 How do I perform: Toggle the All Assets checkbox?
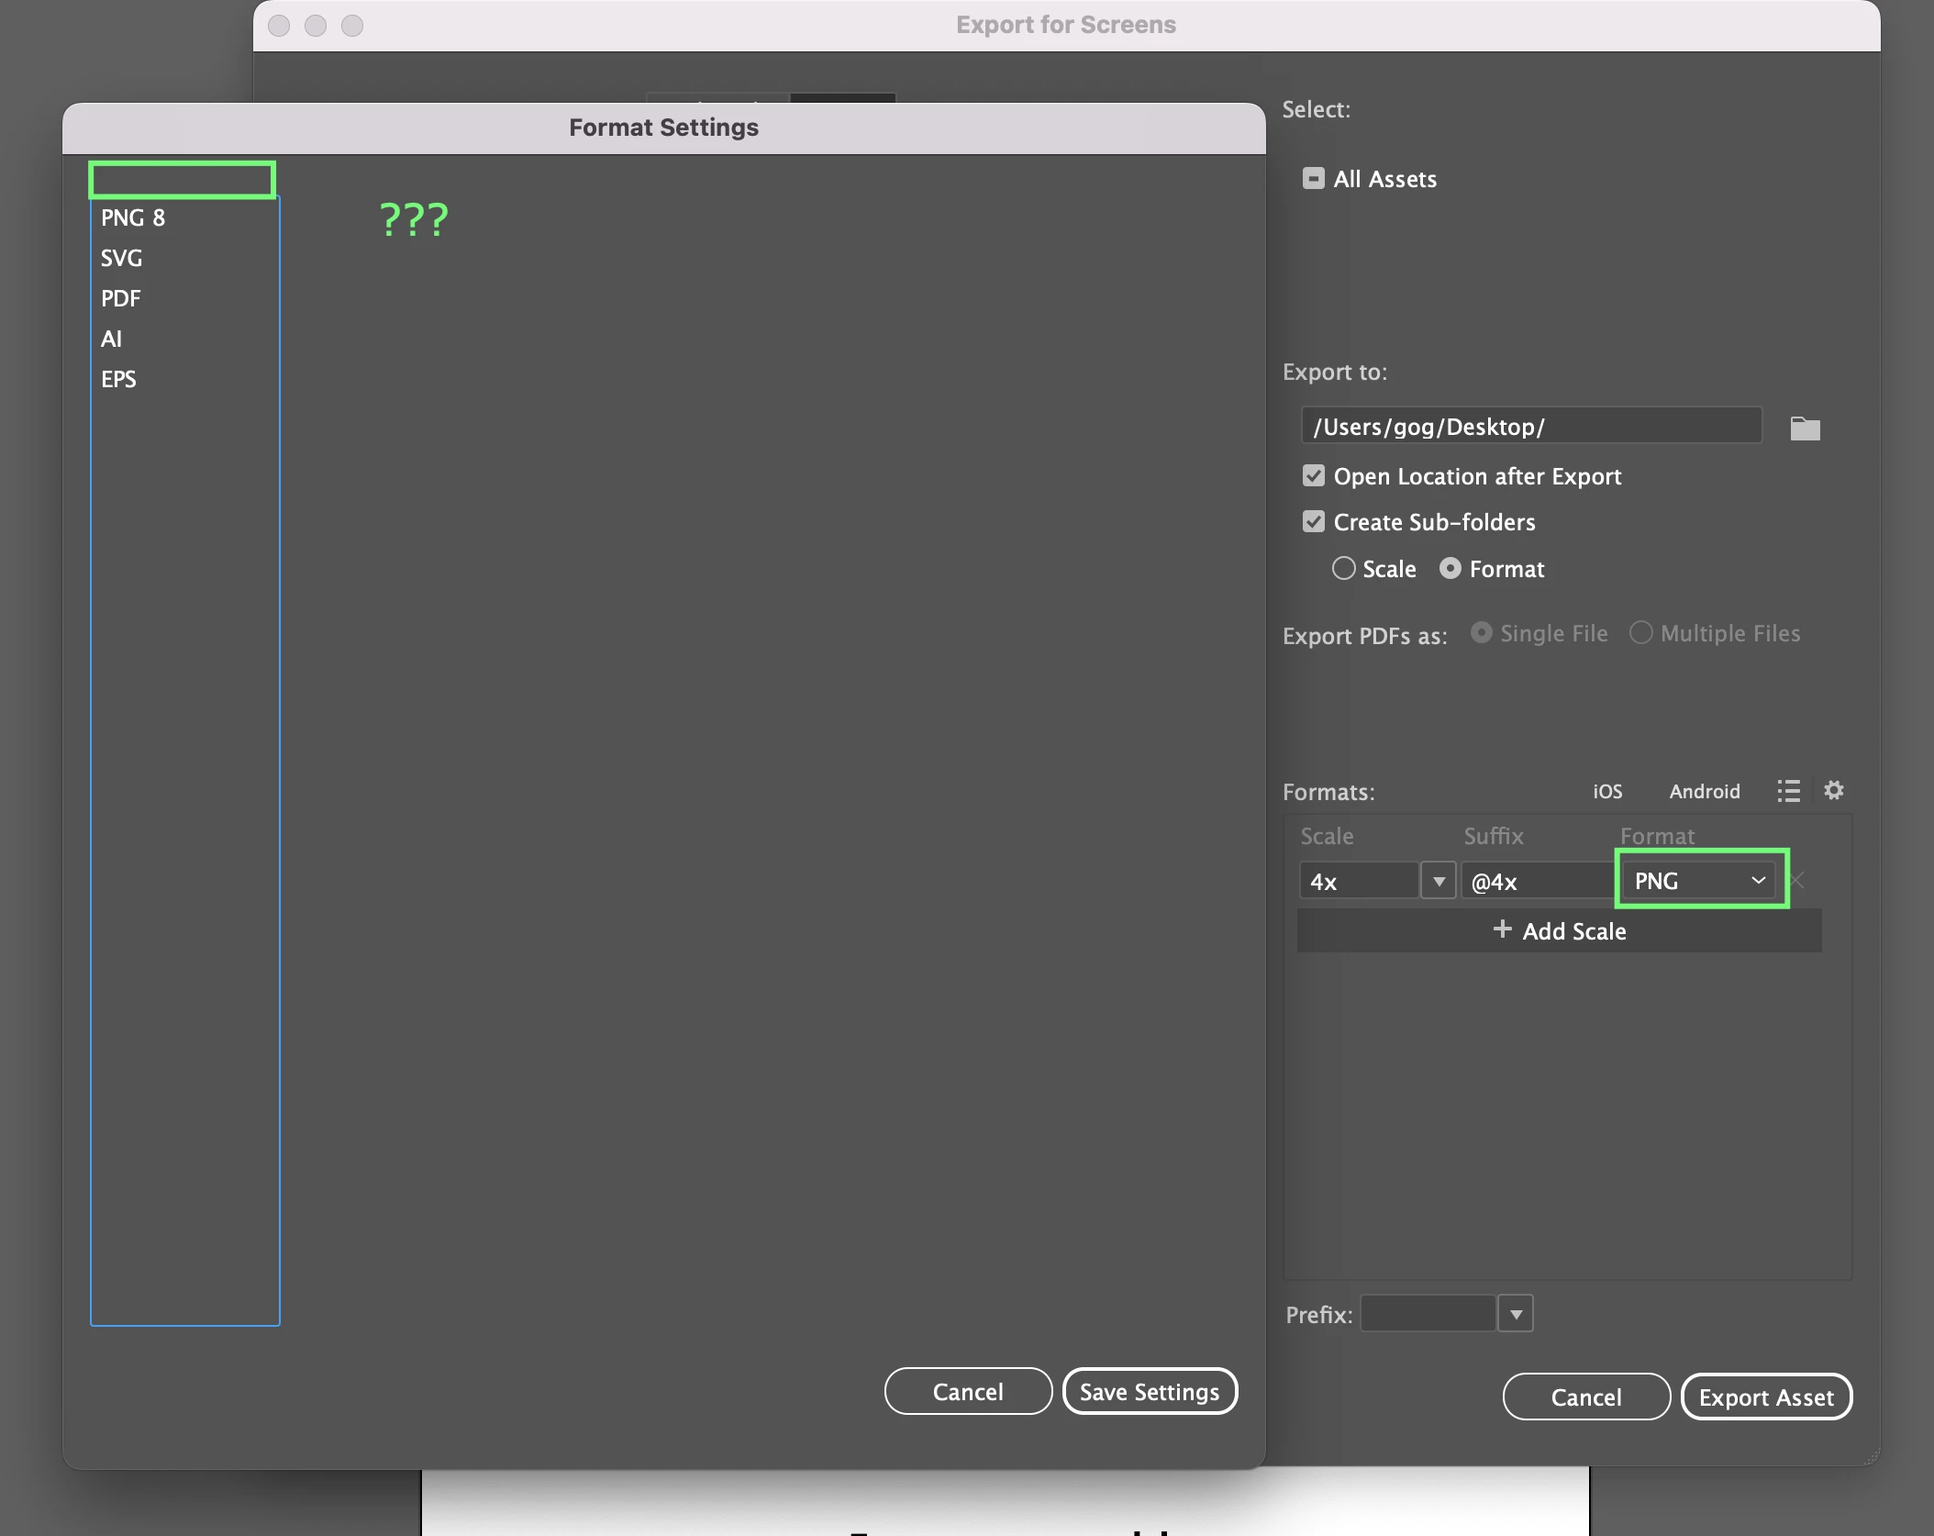pos(1313,179)
